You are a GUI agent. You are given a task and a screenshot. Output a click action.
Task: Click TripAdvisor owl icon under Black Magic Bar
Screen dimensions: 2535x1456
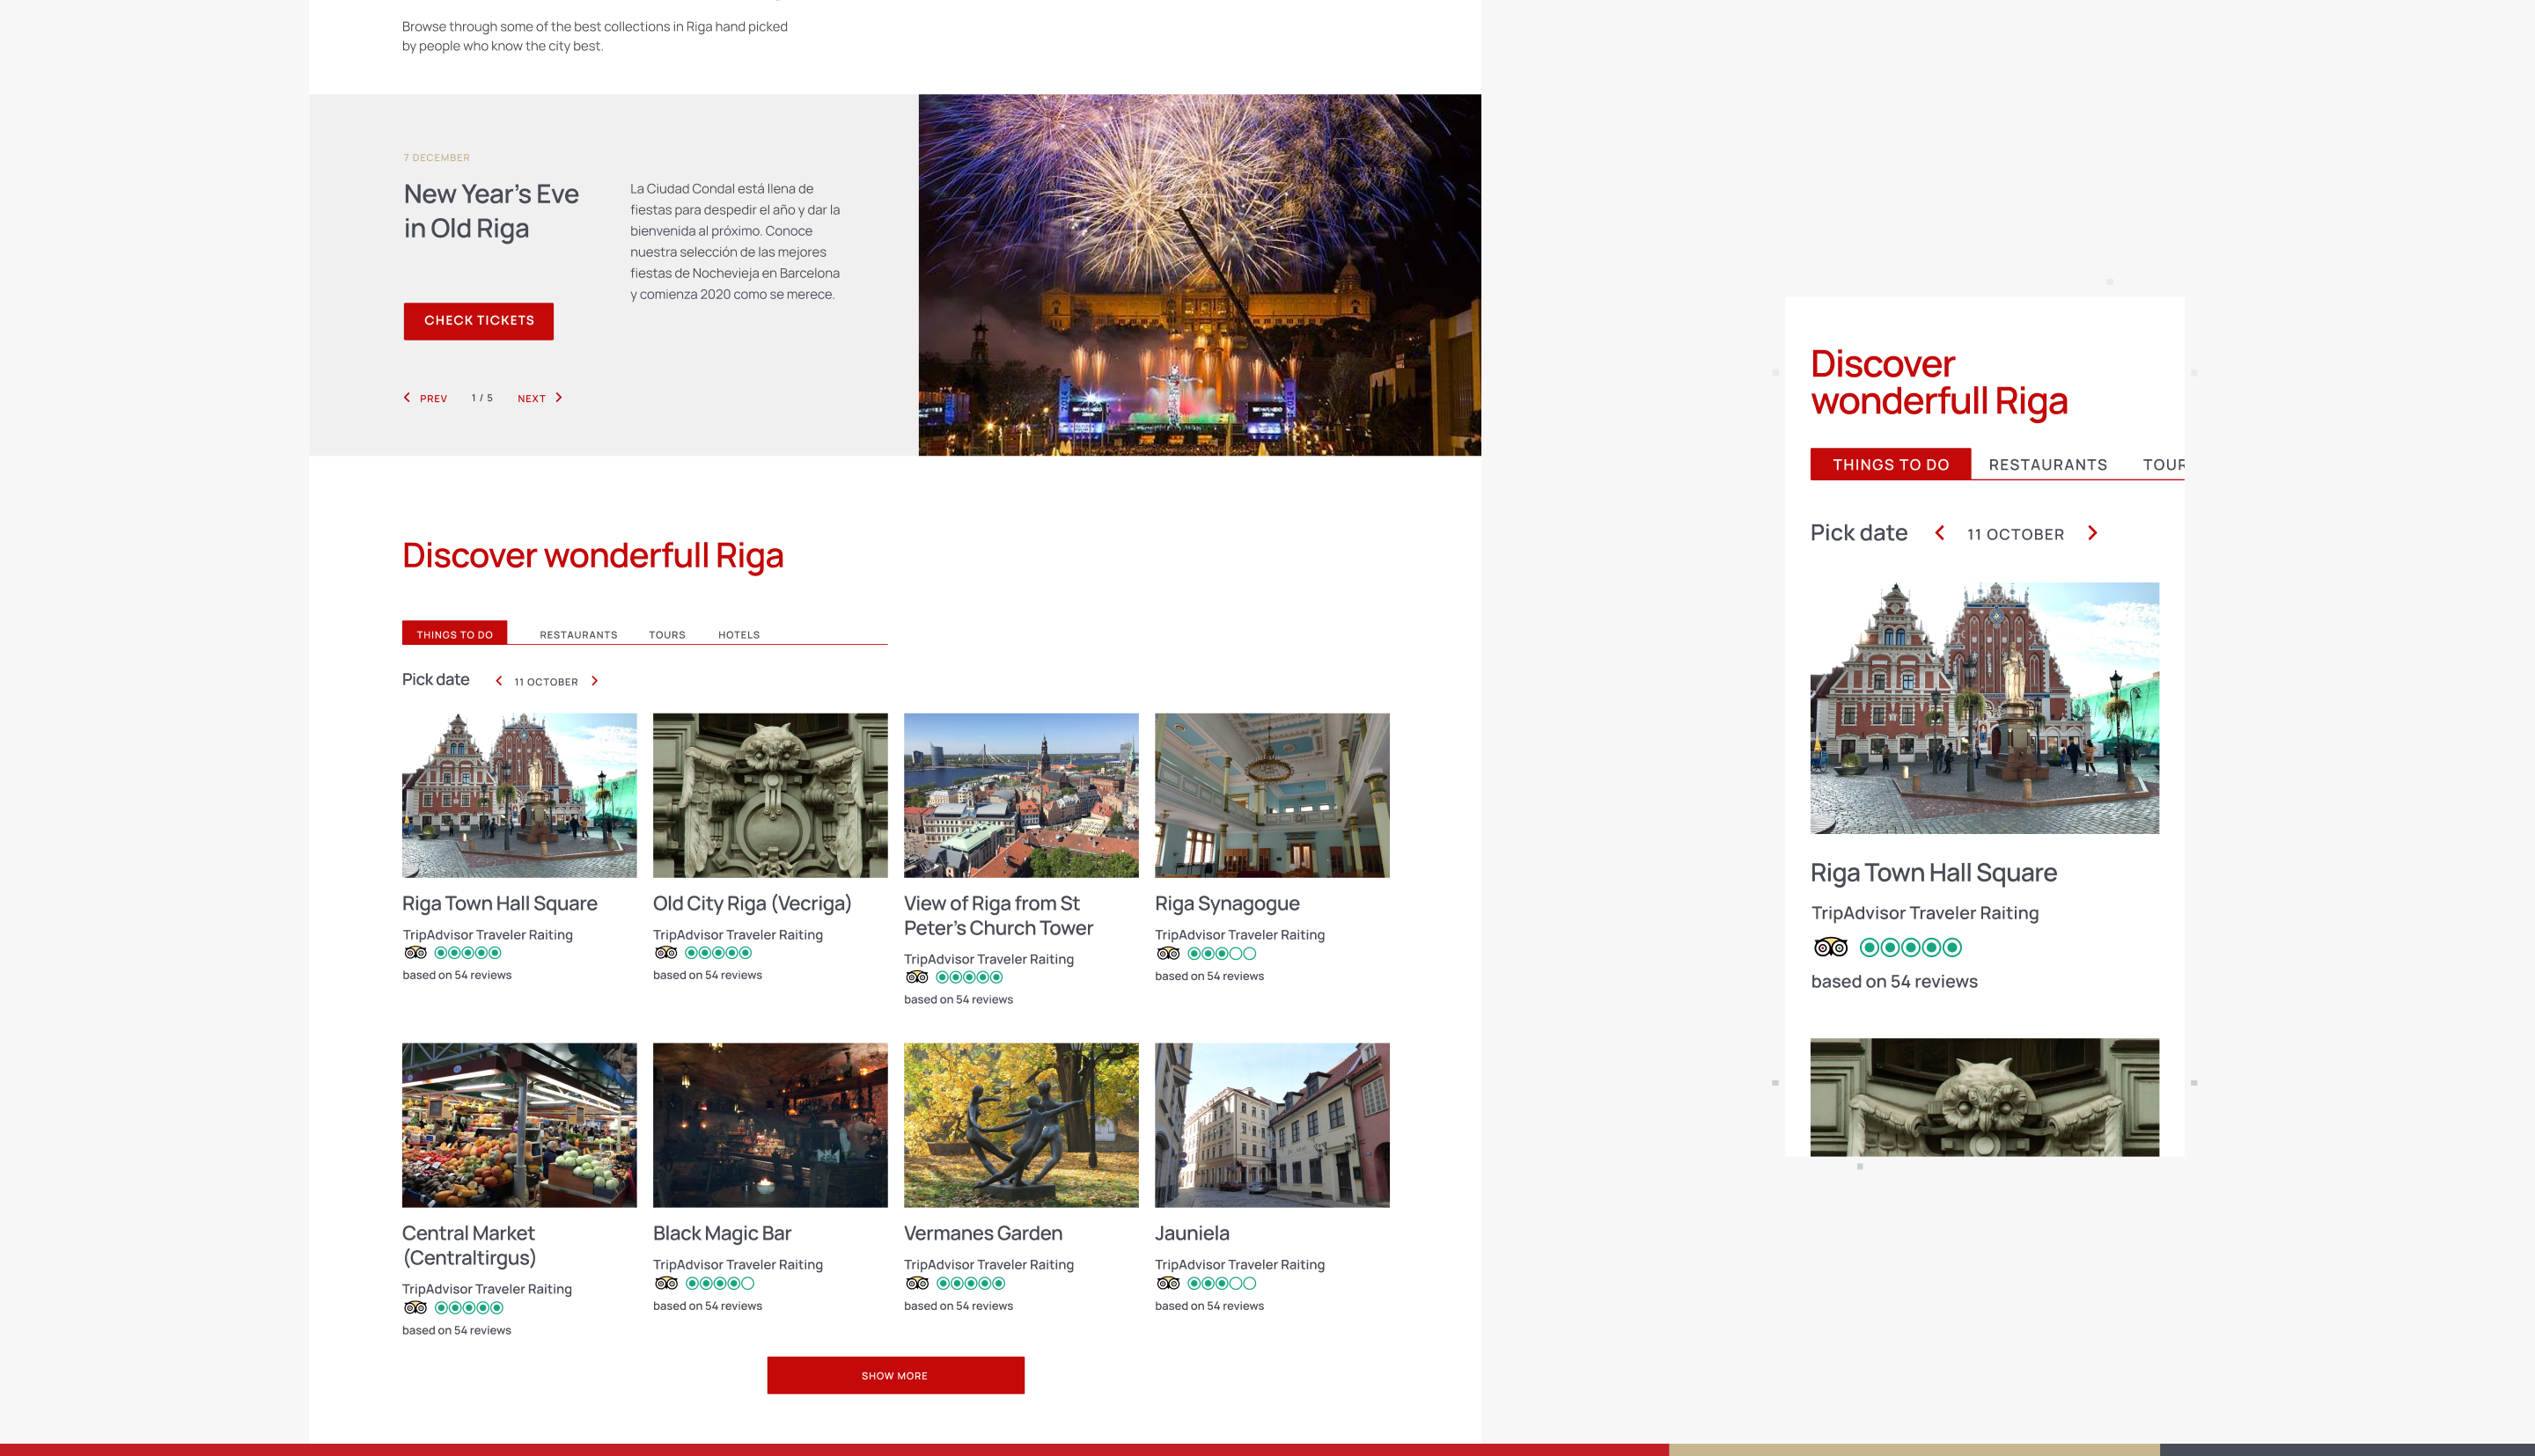(x=666, y=1284)
